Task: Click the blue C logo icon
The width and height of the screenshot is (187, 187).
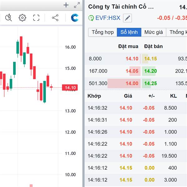Action: pyautogui.click(x=75, y=18)
